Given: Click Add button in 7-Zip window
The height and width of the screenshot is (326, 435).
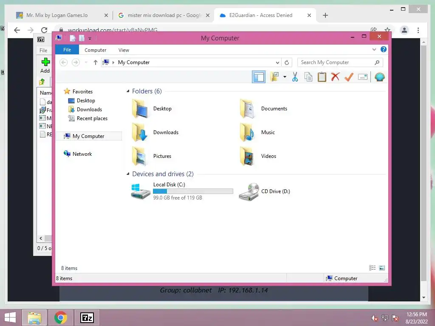Looking at the screenshot, I should (45, 65).
